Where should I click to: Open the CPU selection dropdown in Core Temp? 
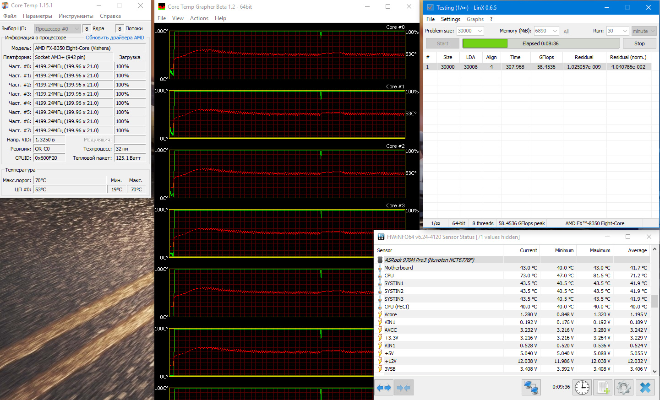pos(57,29)
